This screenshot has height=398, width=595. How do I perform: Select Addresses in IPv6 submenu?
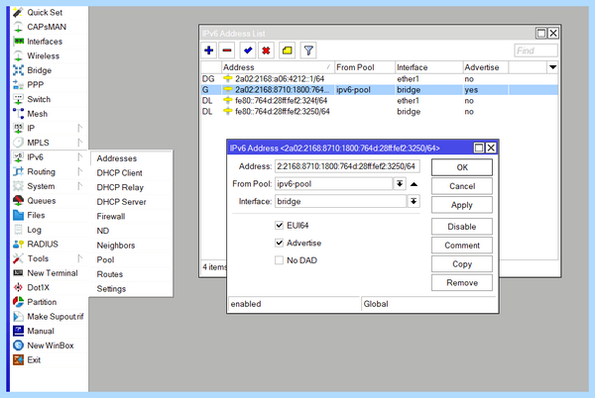(131, 158)
